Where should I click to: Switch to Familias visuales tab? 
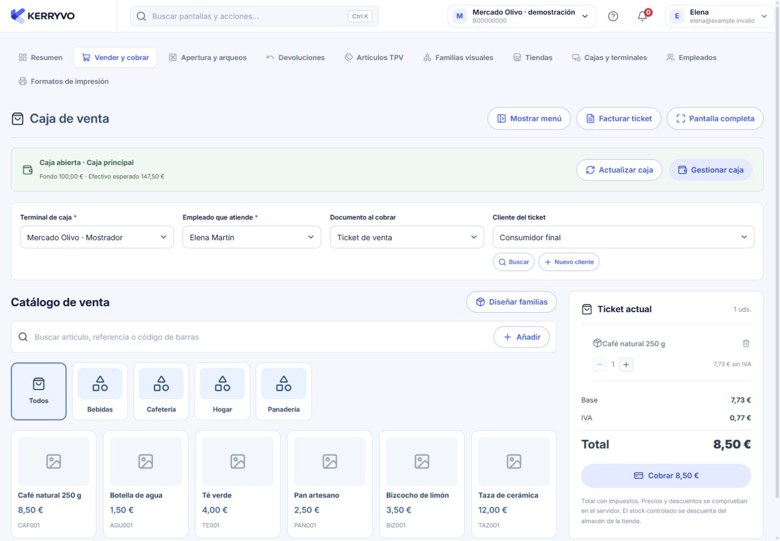click(458, 57)
